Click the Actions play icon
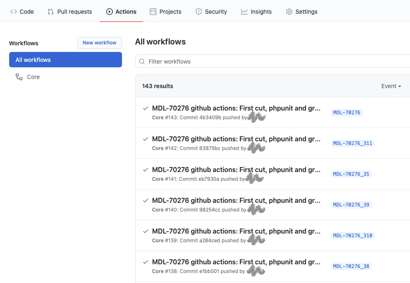The width and height of the screenshot is (410, 283). [109, 12]
